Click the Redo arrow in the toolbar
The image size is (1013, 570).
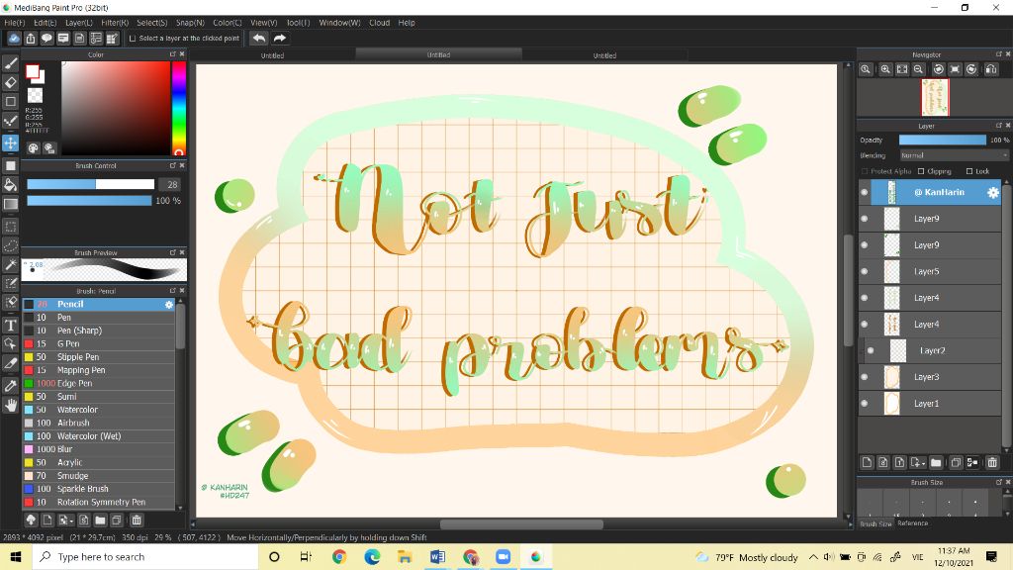point(280,39)
